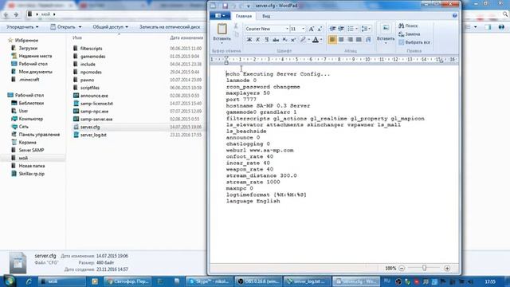Open the Windows Start button
The height and width of the screenshot is (287, 510).
(10, 281)
